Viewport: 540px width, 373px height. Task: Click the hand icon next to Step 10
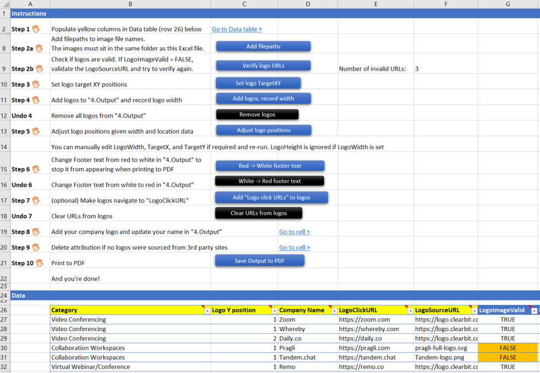coord(40,263)
